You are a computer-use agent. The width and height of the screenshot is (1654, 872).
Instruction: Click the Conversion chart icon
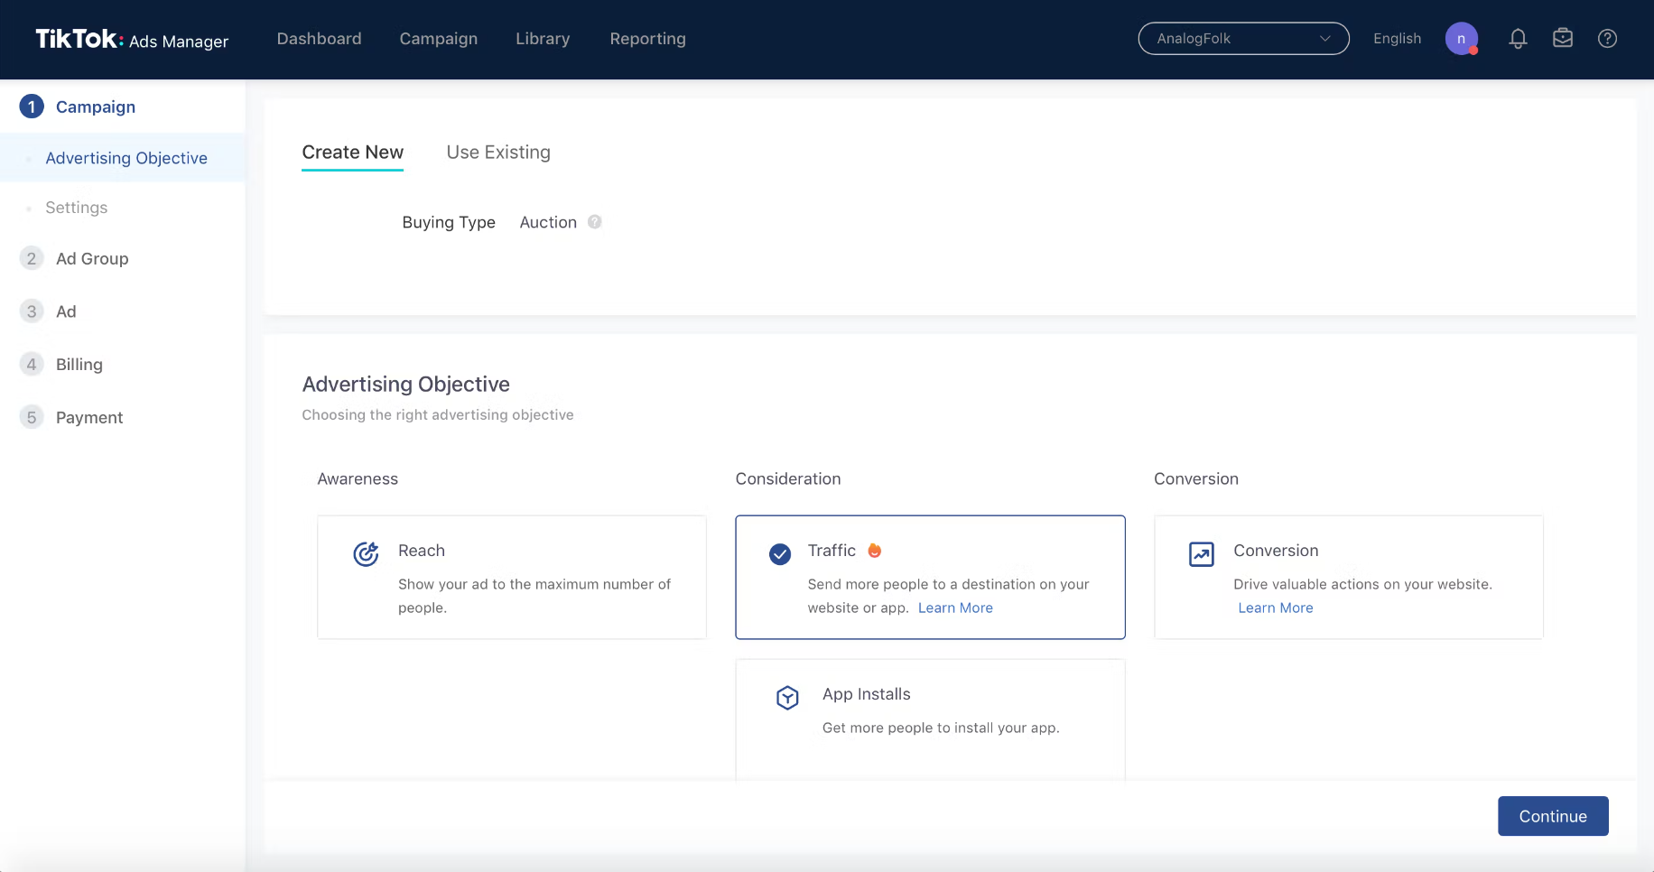click(1202, 553)
